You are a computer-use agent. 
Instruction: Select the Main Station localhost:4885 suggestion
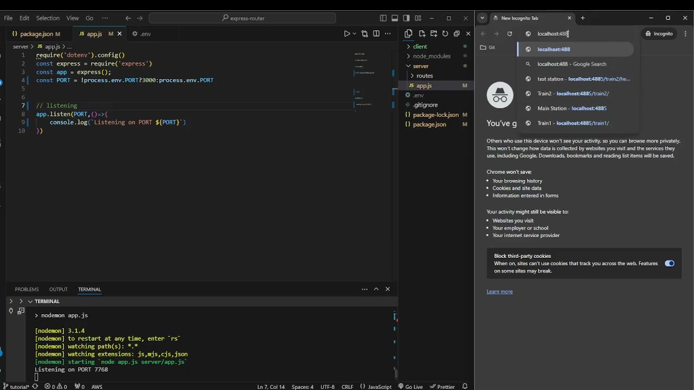(x=575, y=108)
